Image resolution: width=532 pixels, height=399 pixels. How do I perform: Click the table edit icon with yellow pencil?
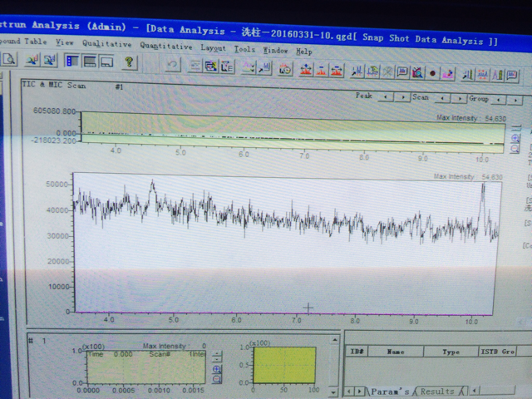[210, 66]
